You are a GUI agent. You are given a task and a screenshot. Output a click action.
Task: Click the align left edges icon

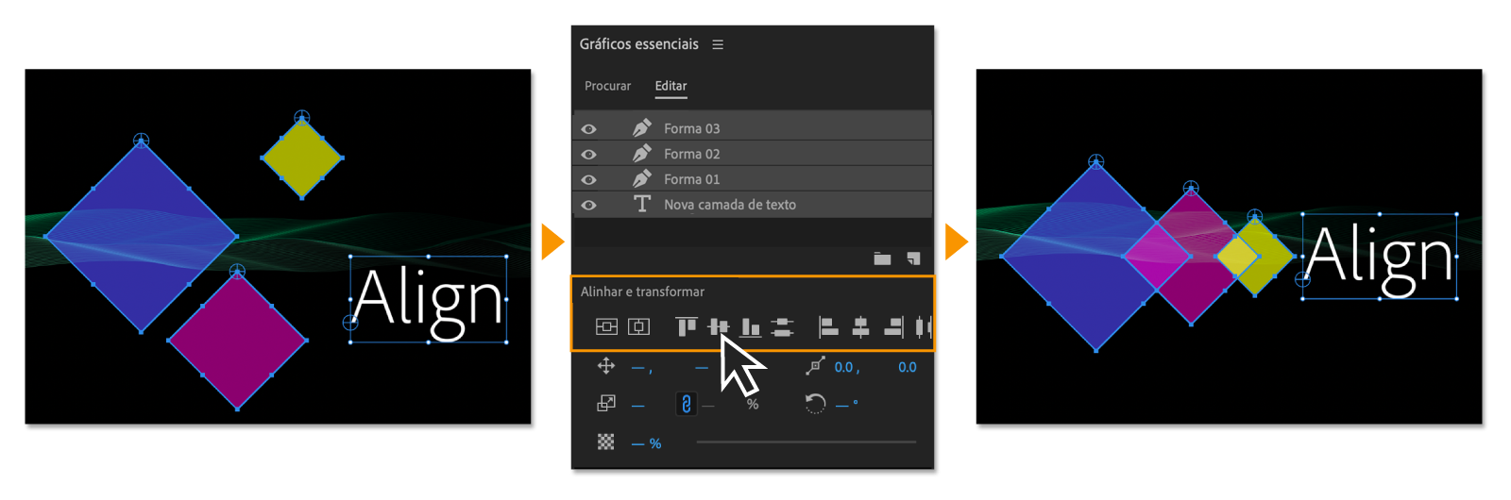click(828, 327)
